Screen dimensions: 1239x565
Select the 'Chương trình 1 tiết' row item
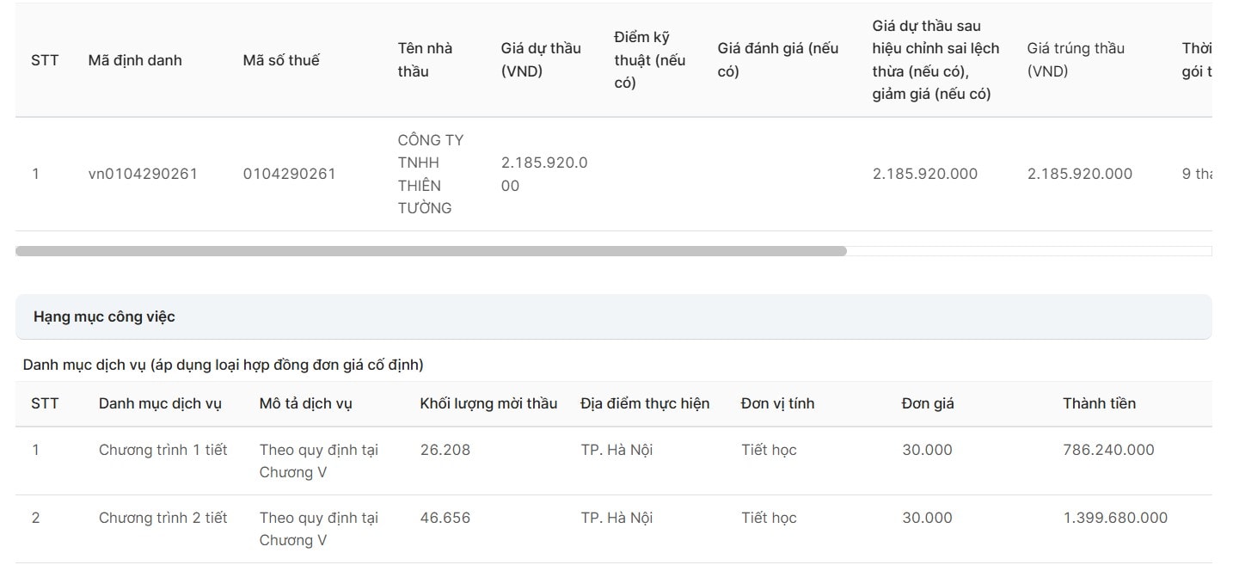[x=163, y=450]
